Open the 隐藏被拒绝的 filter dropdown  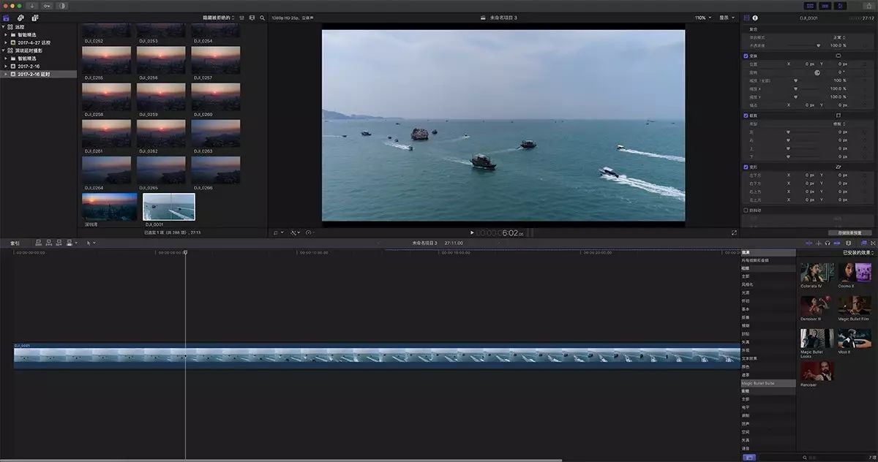tap(219, 18)
